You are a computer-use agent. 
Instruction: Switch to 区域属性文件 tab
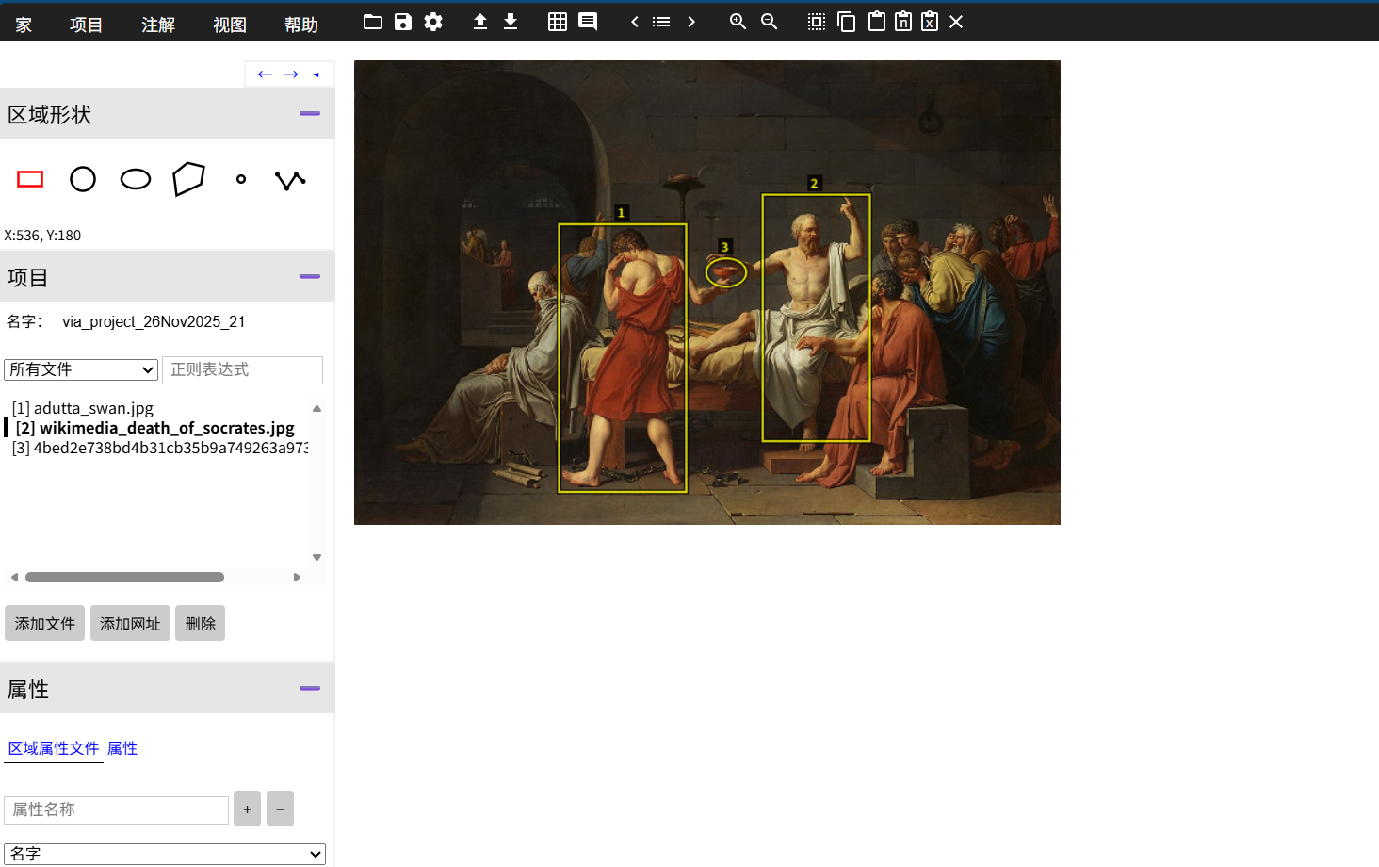(54, 748)
